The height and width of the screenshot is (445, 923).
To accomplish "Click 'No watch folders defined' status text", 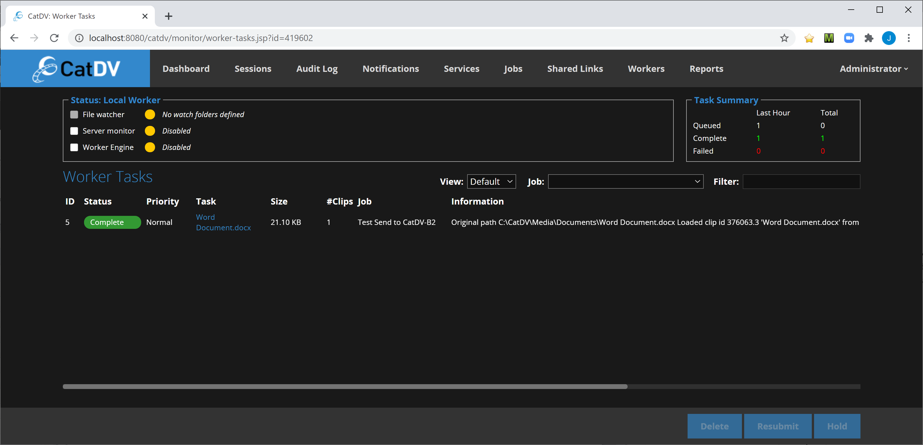I will pyautogui.click(x=203, y=115).
